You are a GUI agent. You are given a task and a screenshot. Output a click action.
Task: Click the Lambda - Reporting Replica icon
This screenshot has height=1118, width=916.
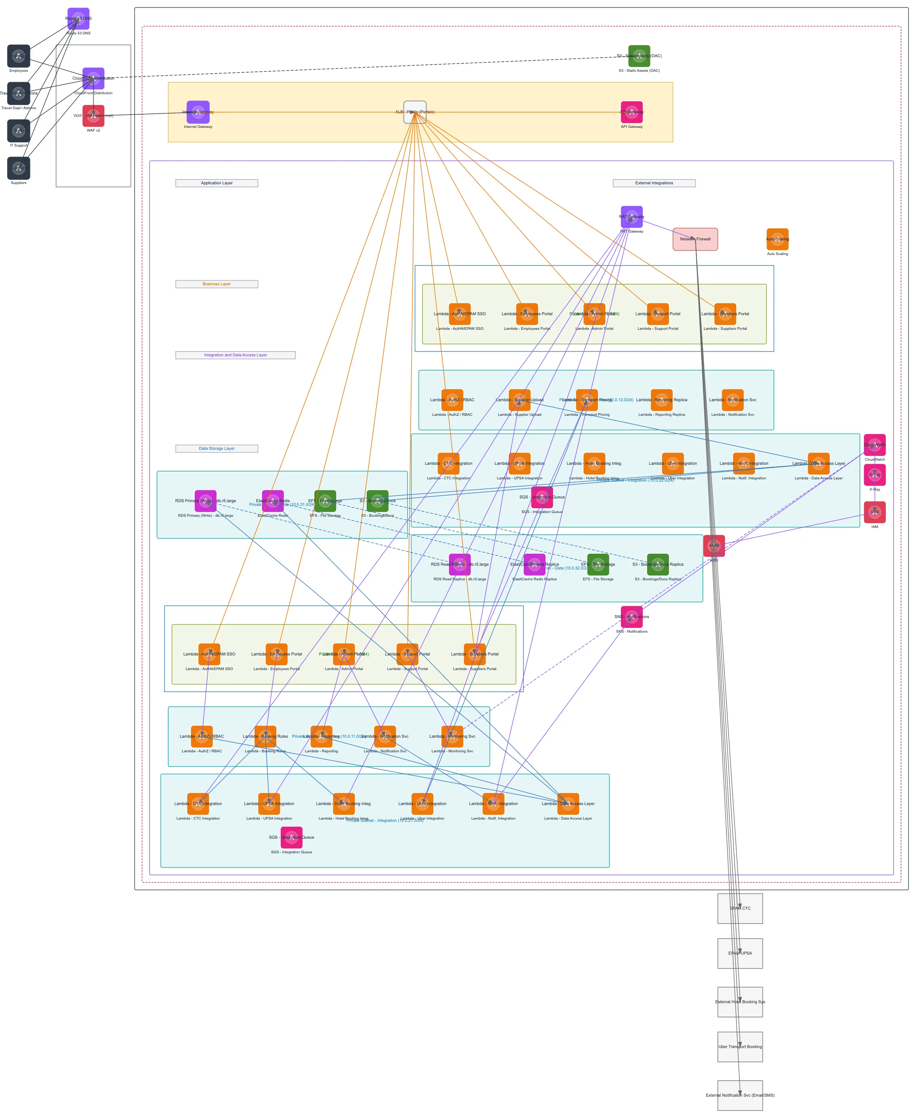[662, 400]
